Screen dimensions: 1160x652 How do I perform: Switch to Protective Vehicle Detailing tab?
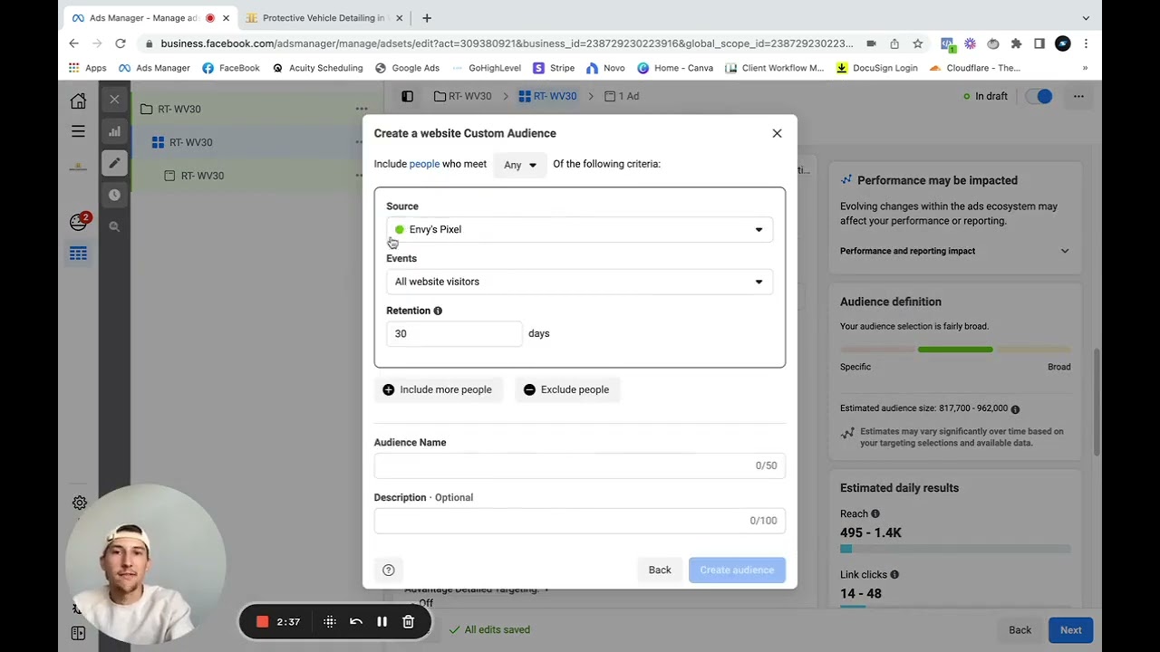click(x=323, y=18)
